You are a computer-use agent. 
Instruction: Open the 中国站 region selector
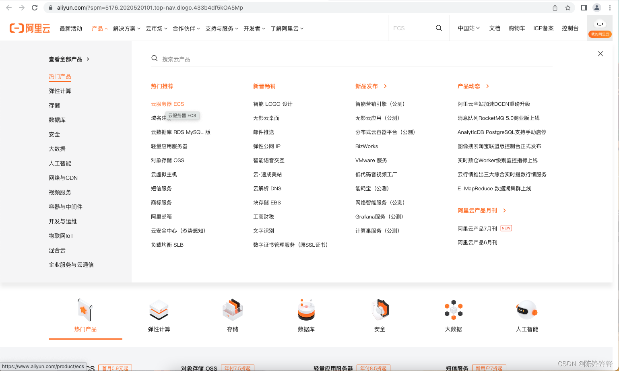pyautogui.click(x=468, y=28)
